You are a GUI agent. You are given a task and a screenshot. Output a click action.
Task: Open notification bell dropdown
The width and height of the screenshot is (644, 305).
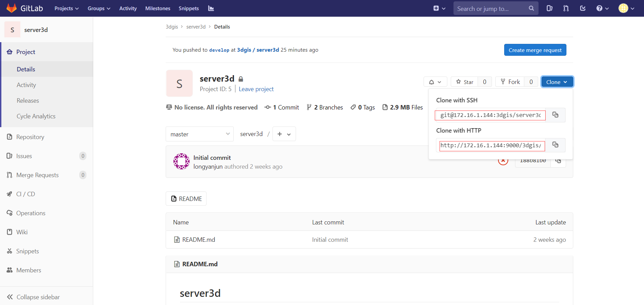click(435, 82)
